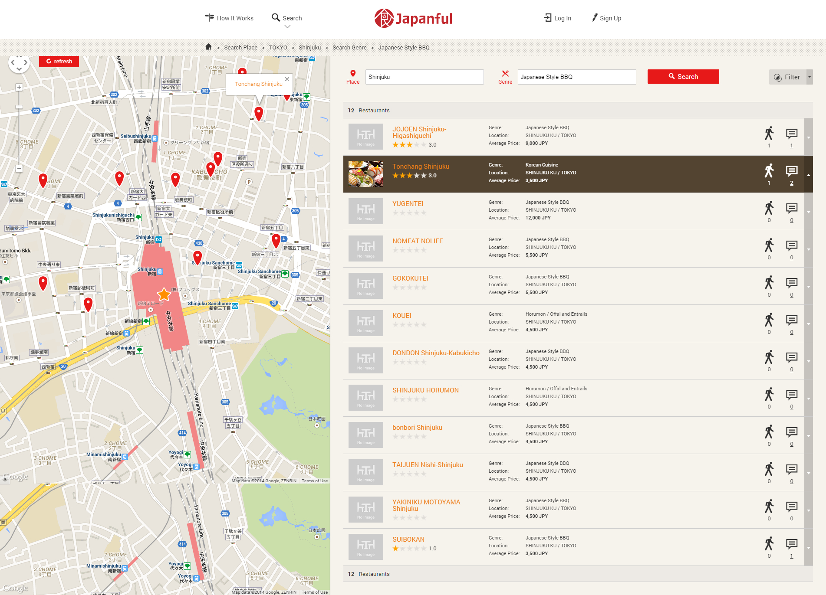Open SUIBOKAN restaurant link
This screenshot has height=595, width=826.
408,539
